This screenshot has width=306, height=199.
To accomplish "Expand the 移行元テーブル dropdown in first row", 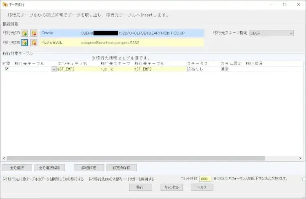I will 54,69.
